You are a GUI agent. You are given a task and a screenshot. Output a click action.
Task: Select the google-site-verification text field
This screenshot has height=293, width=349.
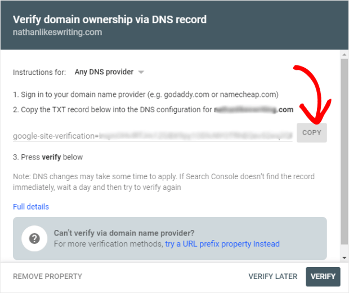(x=153, y=136)
